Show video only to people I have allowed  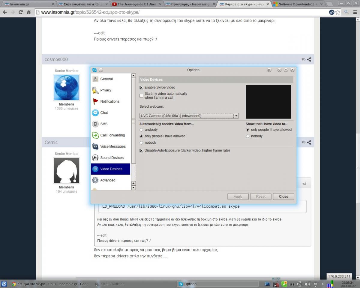pyautogui.click(x=247, y=130)
